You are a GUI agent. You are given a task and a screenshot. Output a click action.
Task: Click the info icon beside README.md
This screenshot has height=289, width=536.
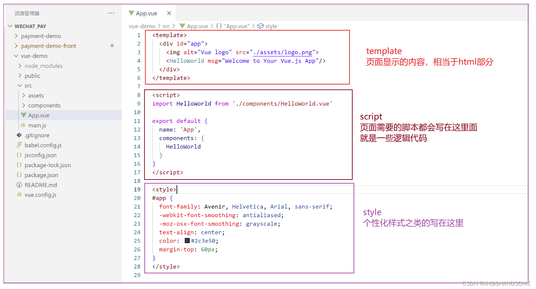(x=19, y=185)
